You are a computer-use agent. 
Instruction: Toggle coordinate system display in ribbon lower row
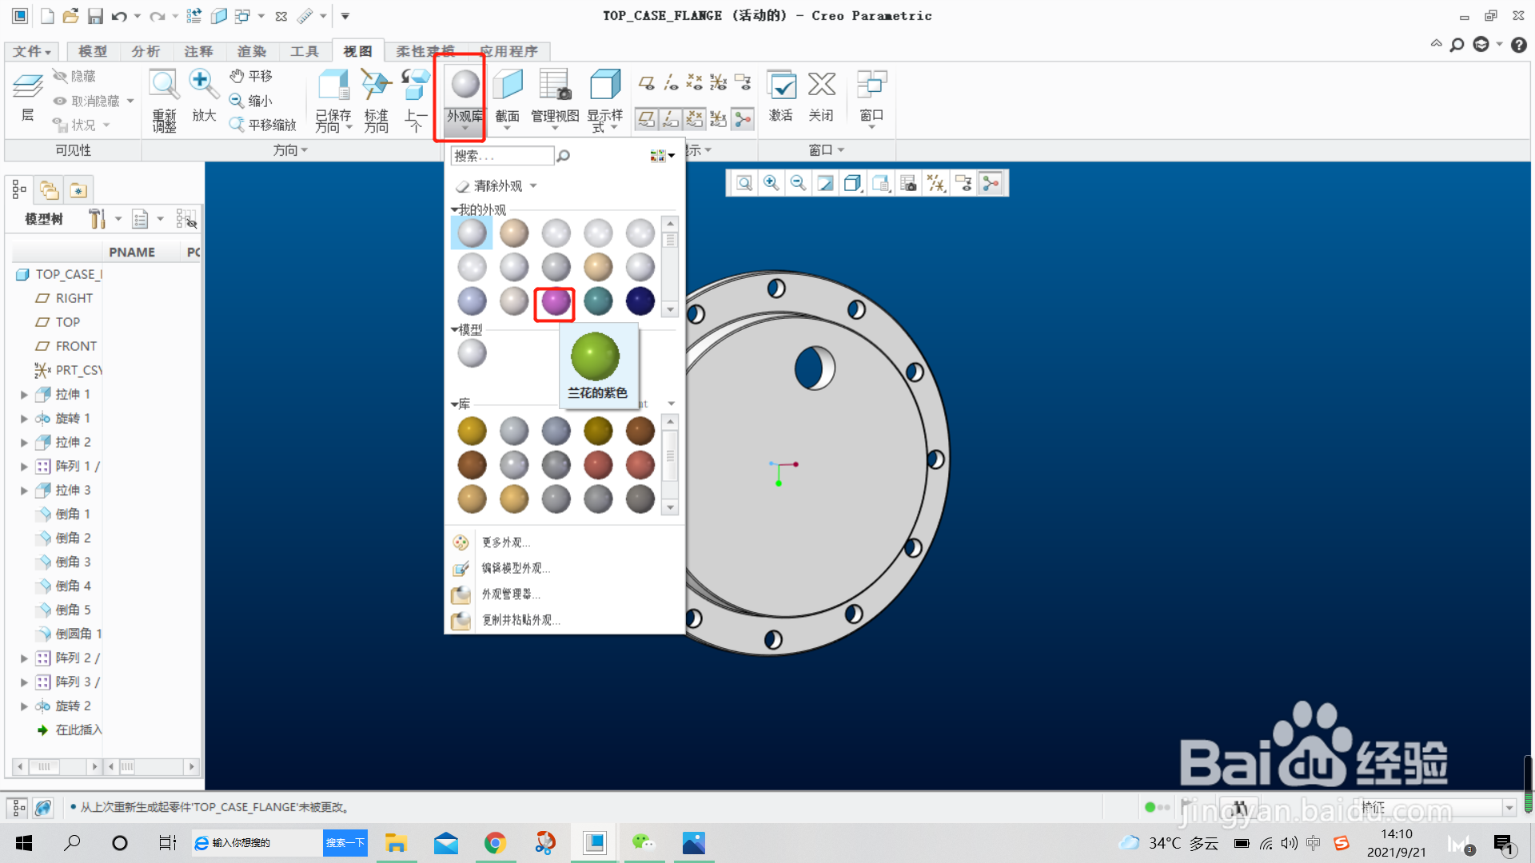coord(718,119)
